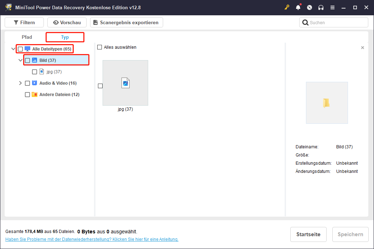Switch to the Typ tab
Viewport: 374px width, 249px height.
coord(65,37)
